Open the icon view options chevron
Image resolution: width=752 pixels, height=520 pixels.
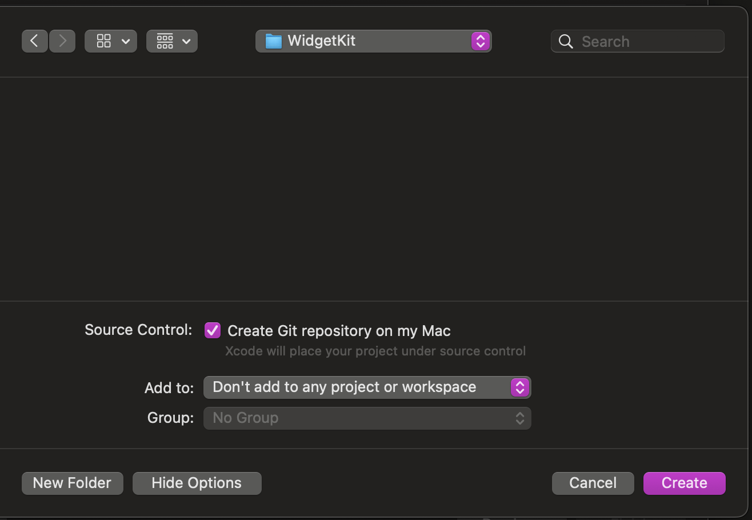pos(126,41)
